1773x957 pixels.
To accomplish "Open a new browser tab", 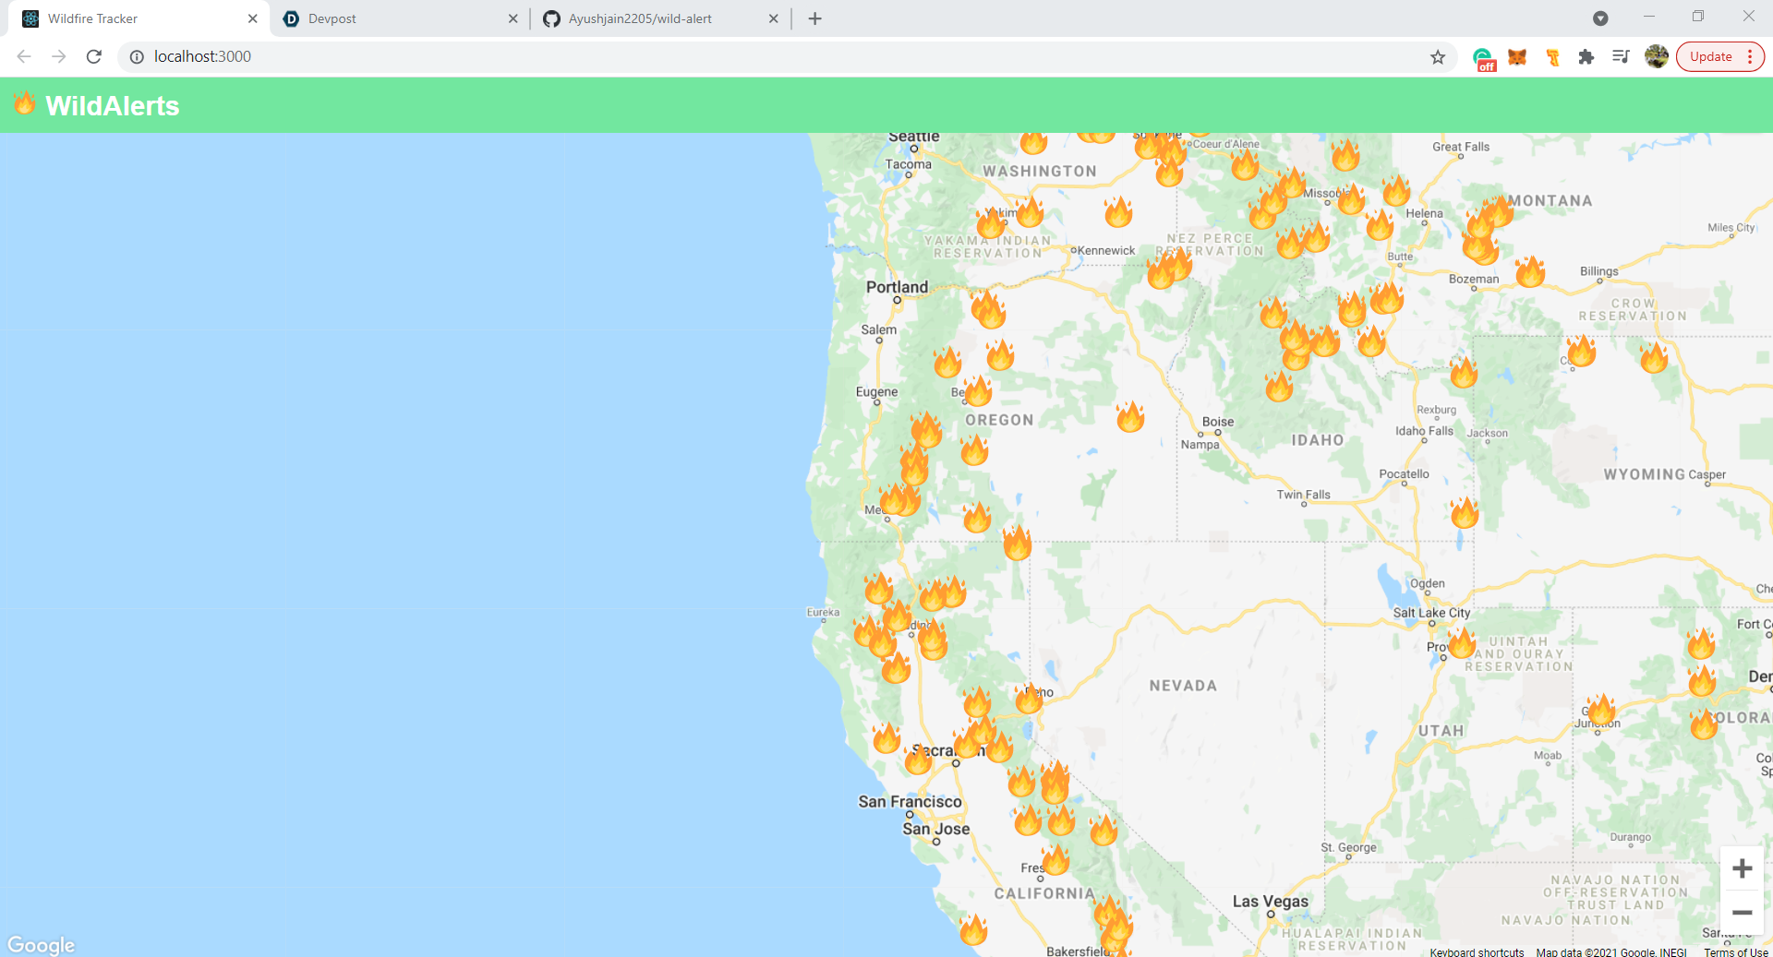I will pos(814,18).
